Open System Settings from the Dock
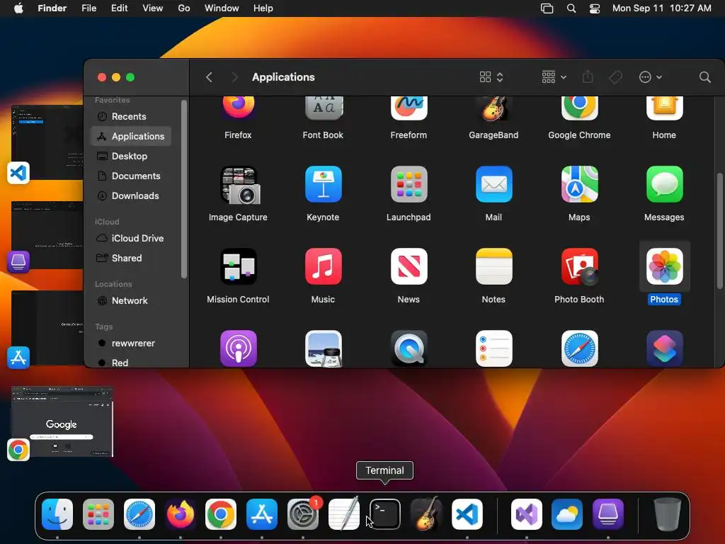 303,514
